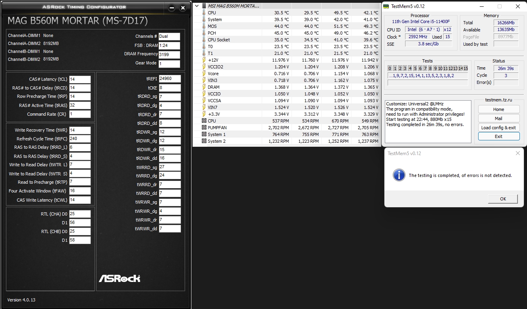Click the CAS# Latency (tCL) field
This screenshot has width=527, height=309.
[80, 80]
